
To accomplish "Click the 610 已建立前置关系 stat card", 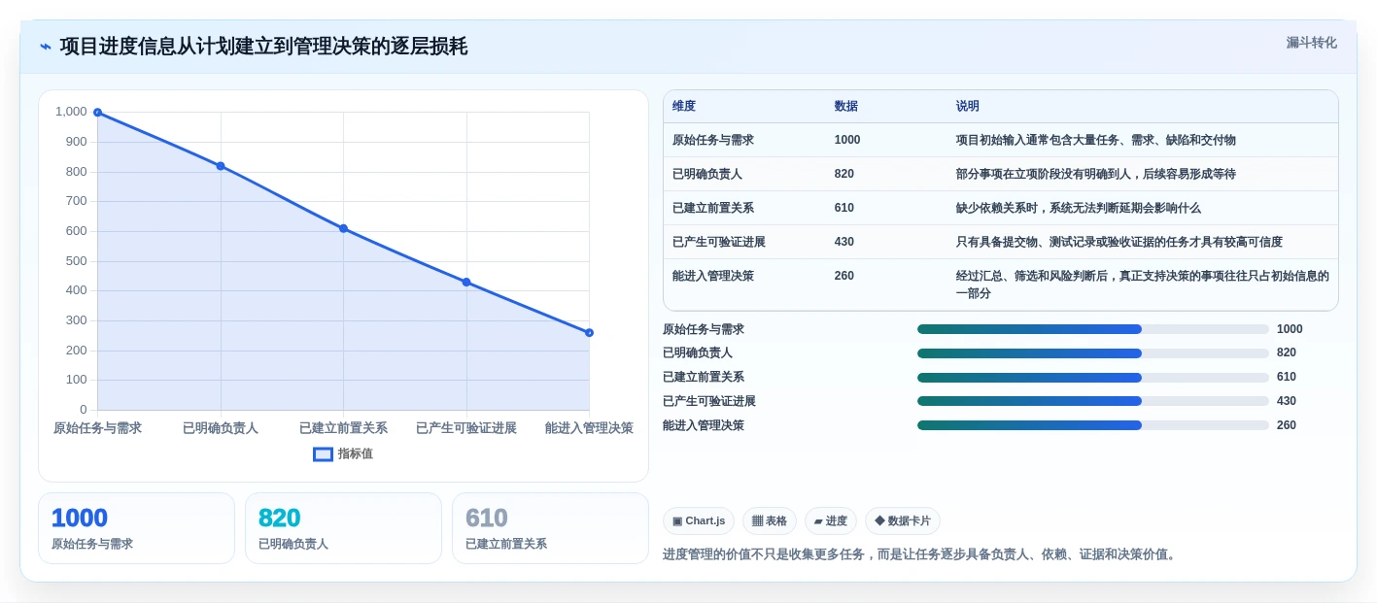I will tap(550, 528).
